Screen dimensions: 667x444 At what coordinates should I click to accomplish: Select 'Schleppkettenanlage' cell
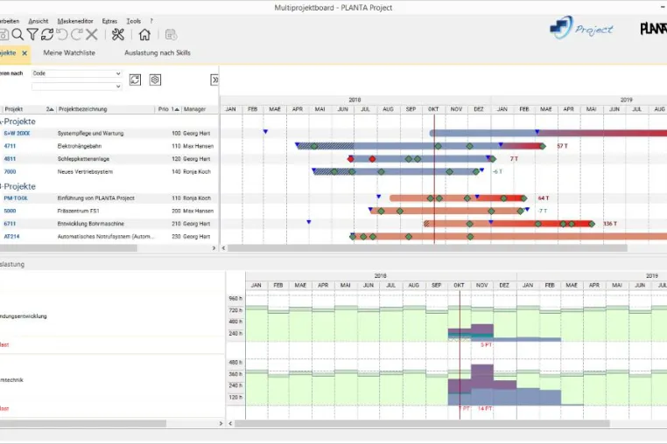pos(83,159)
